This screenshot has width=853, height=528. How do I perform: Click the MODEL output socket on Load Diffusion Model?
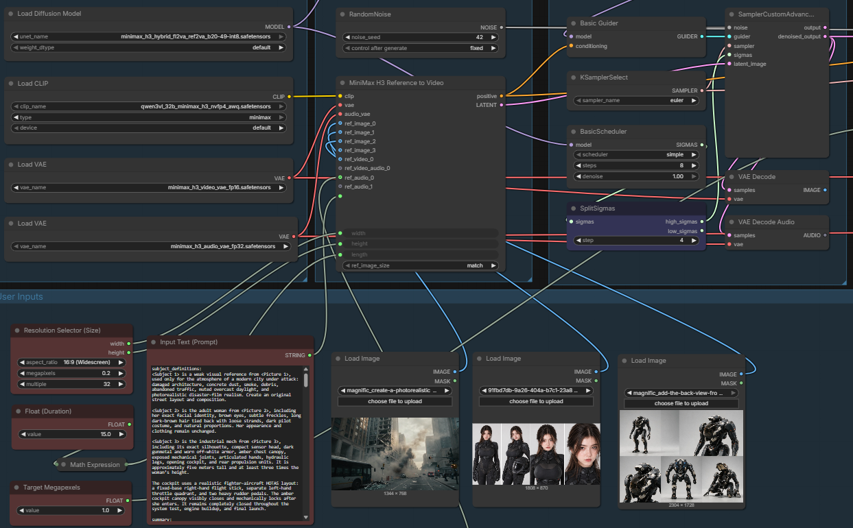pyautogui.click(x=289, y=27)
